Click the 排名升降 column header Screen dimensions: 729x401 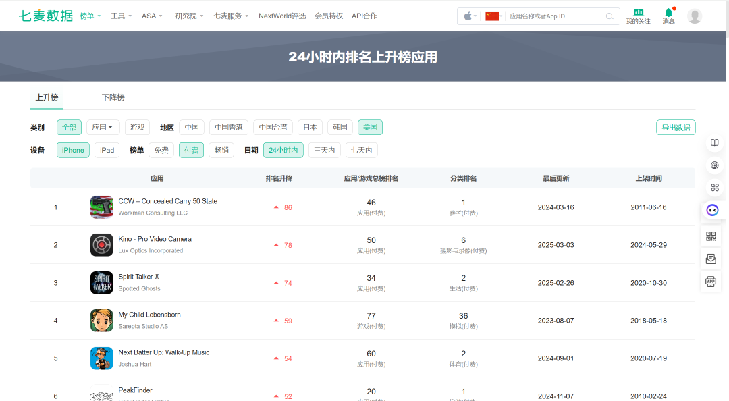tap(279, 178)
